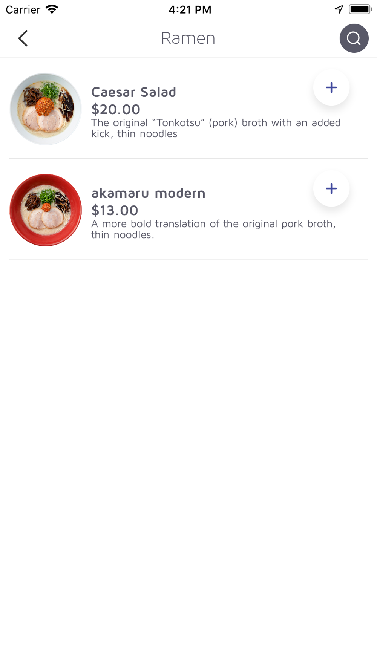The width and height of the screenshot is (377, 670).
Task: Click divider line under akamaru modern row
Action: [188, 260]
